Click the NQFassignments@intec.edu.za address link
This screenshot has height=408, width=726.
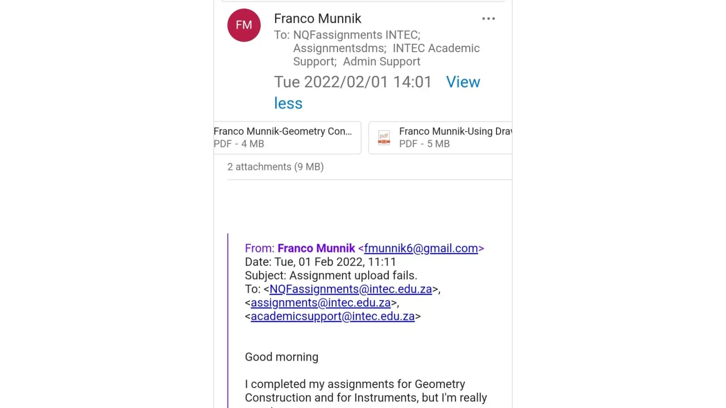click(350, 289)
